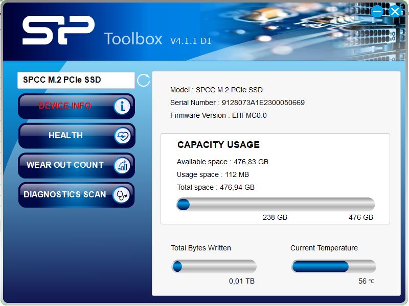Click the info icon on Device Info
Screen dimensions: 409x306
(122, 106)
